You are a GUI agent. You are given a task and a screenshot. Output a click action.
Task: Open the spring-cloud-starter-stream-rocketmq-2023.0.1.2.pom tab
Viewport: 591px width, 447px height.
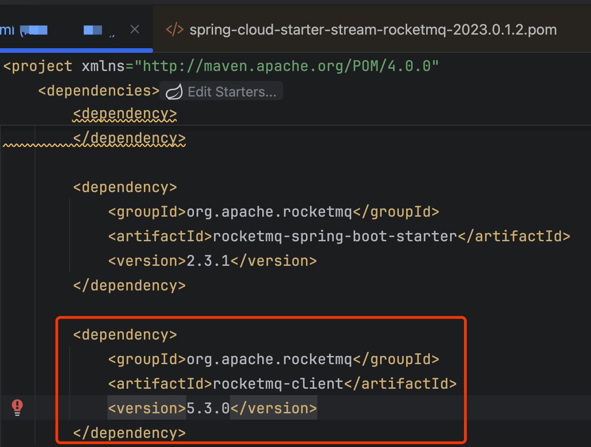pos(373,29)
